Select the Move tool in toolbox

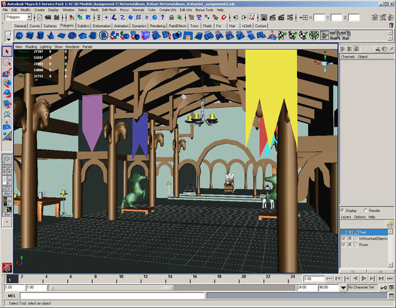tap(7, 83)
